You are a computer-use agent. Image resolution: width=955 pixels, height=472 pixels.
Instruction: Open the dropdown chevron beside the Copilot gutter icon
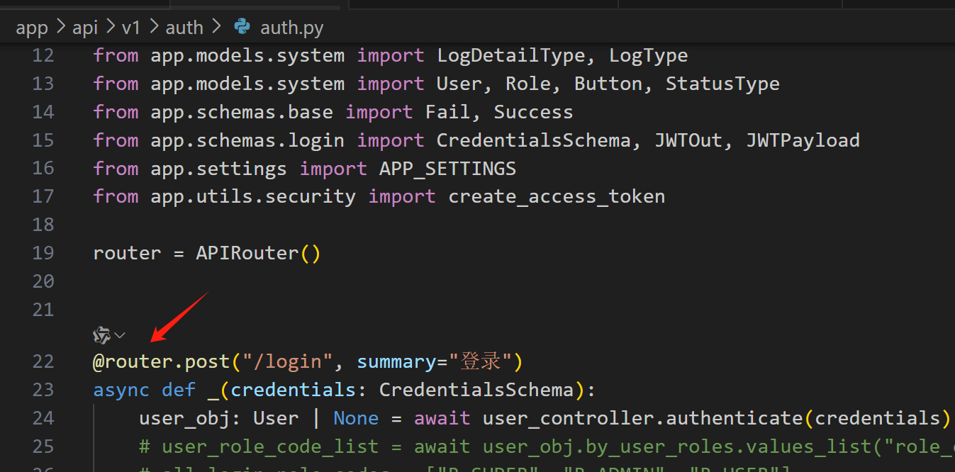coord(119,335)
